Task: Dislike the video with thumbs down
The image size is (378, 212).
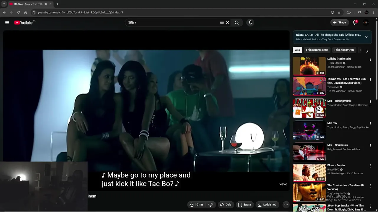Action: 211,205
